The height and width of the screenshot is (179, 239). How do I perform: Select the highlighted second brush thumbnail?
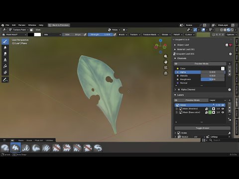click(15, 148)
